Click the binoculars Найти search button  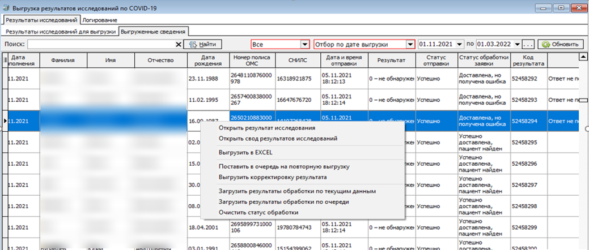203,44
